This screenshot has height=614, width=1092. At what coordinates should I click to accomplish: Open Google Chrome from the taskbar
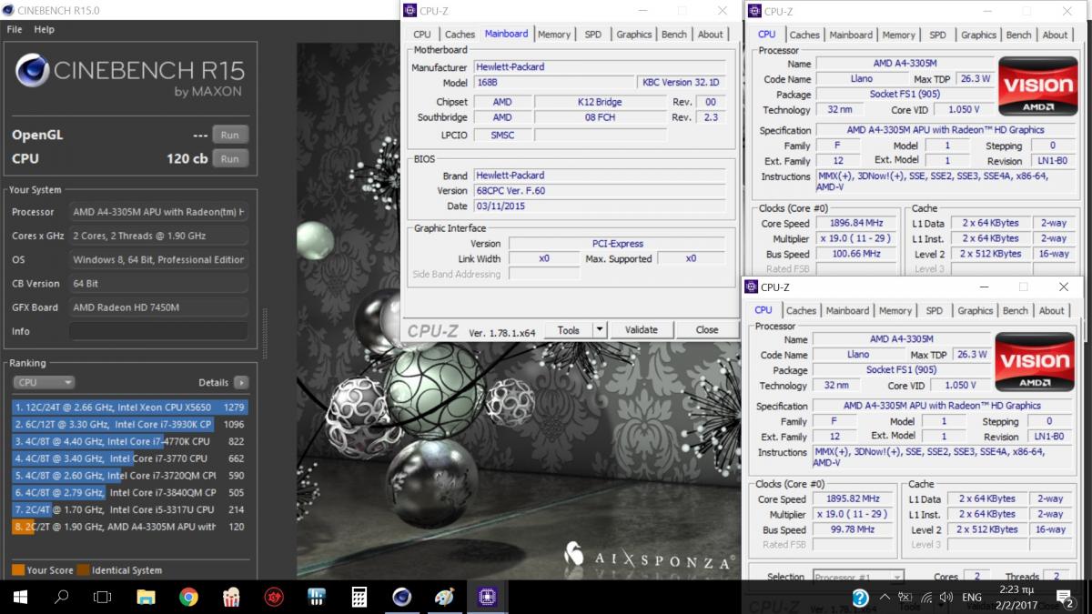coord(188,598)
